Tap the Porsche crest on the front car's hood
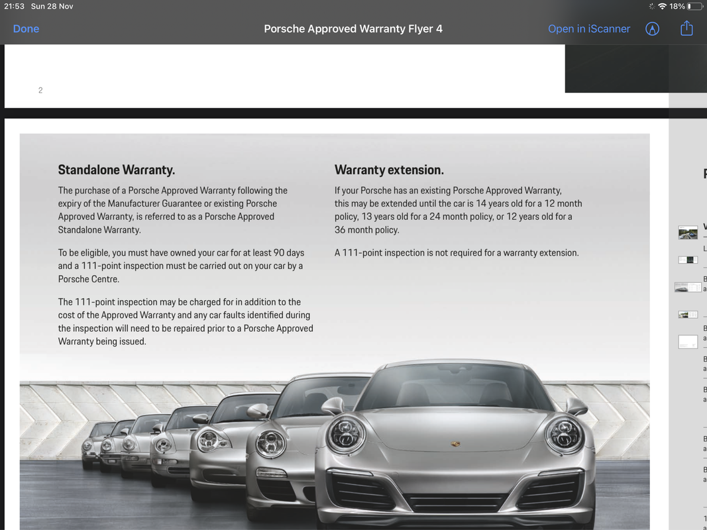The image size is (707, 530). (x=455, y=444)
